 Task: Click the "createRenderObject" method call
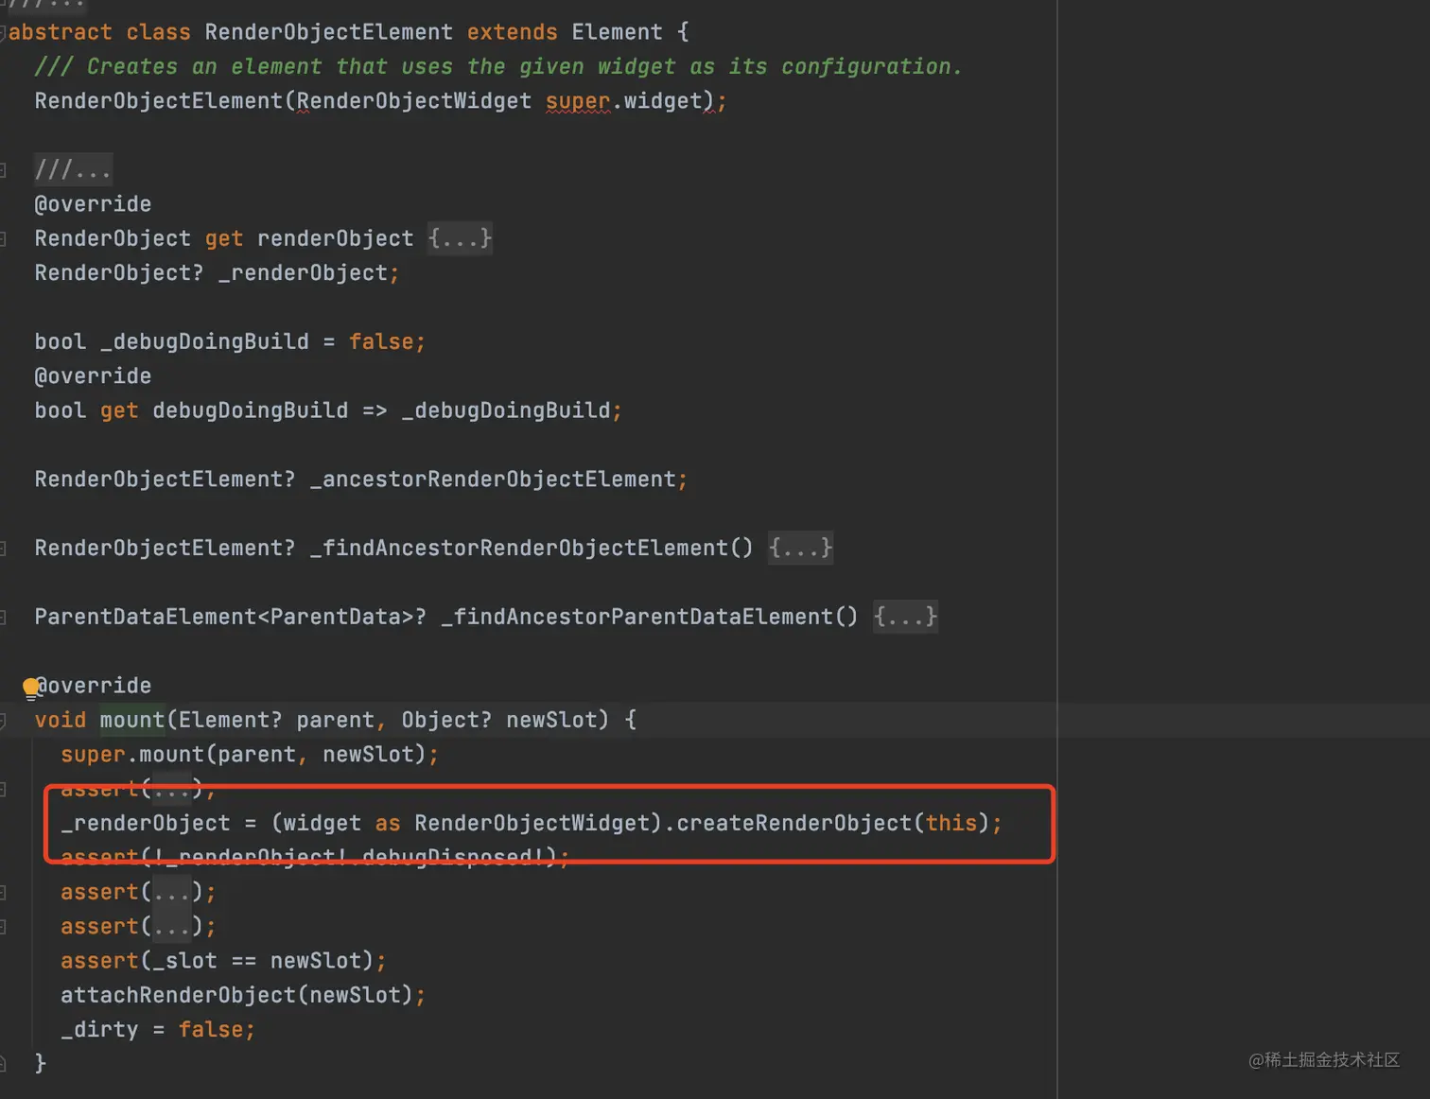[794, 823]
